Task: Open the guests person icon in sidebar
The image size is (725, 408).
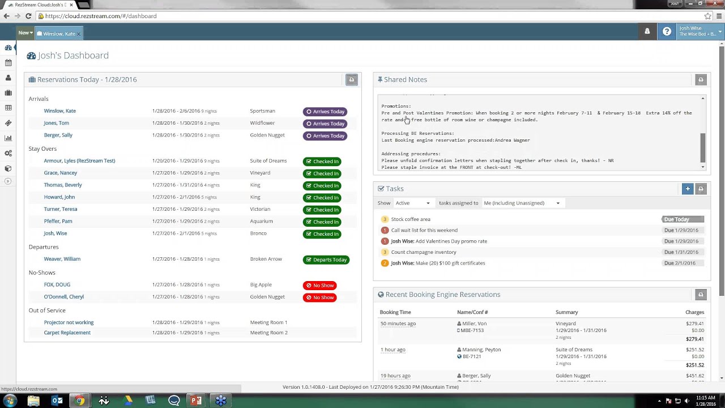Action: tap(8, 78)
